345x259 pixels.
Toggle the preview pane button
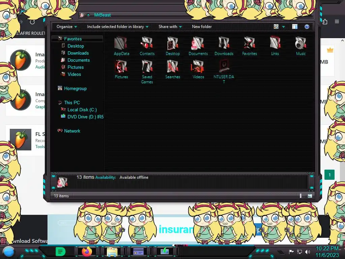(x=294, y=27)
